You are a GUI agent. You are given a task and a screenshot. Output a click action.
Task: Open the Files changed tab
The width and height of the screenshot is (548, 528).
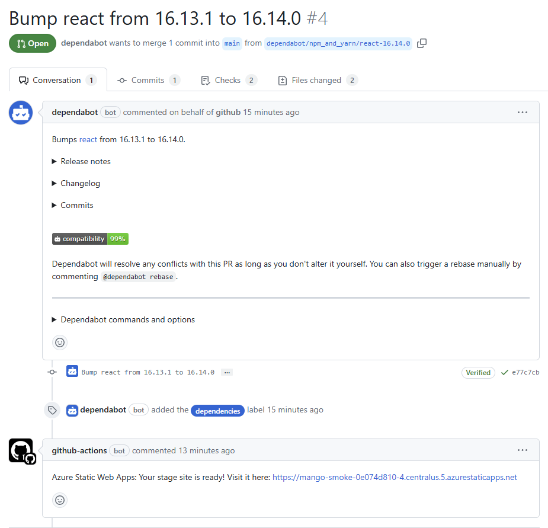(x=318, y=80)
